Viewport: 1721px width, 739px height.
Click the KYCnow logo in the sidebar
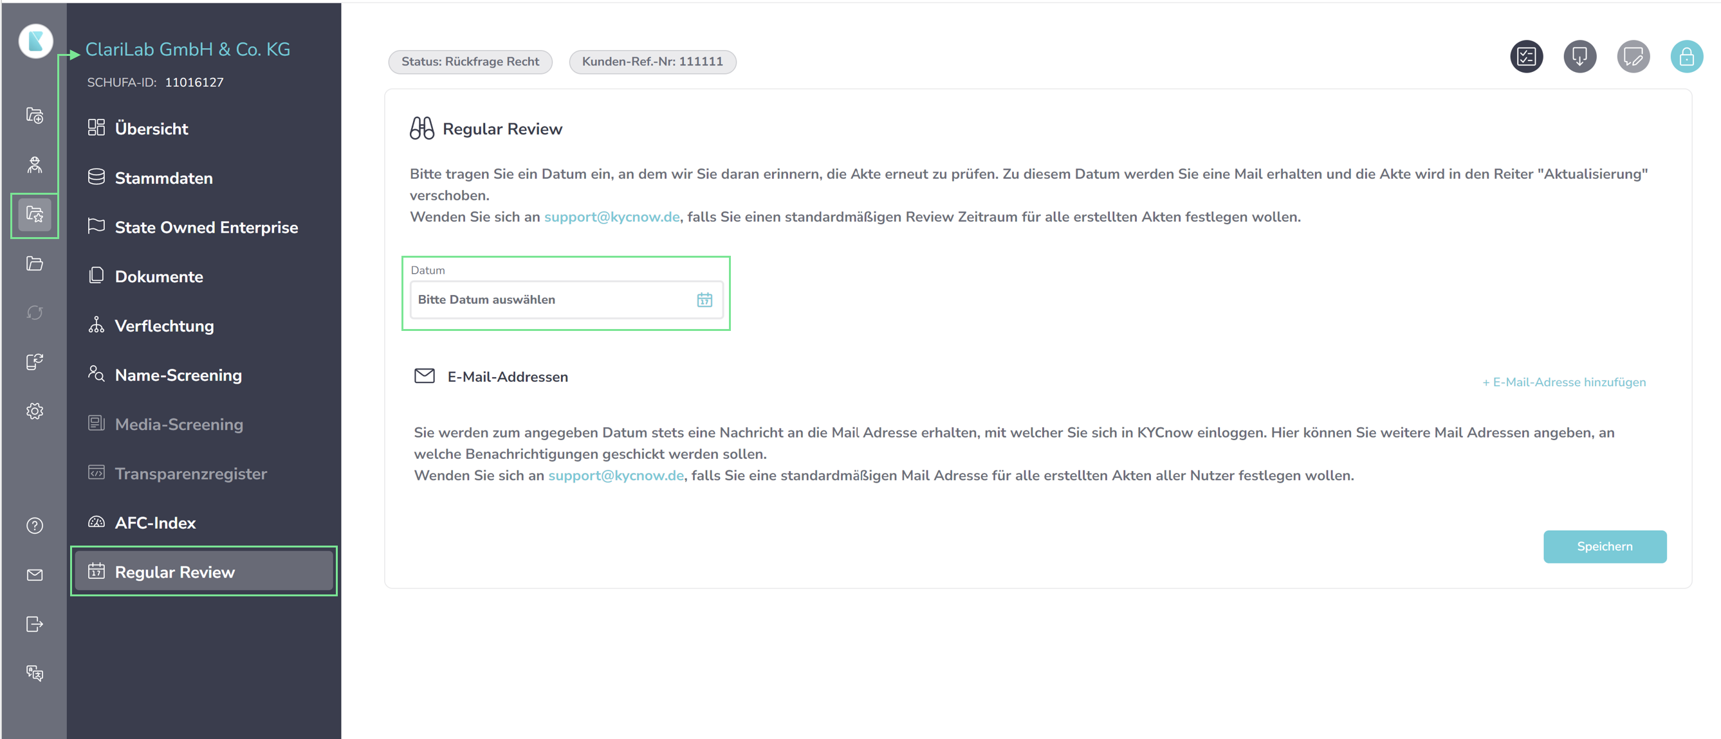pos(35,41)
